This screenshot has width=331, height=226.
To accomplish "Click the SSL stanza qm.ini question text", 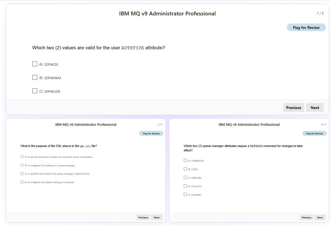I will (59, 146).
